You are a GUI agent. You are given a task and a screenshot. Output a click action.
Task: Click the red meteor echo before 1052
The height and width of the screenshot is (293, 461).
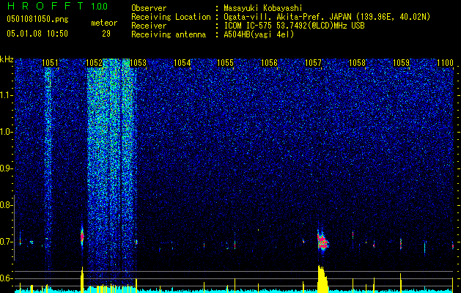82,237
